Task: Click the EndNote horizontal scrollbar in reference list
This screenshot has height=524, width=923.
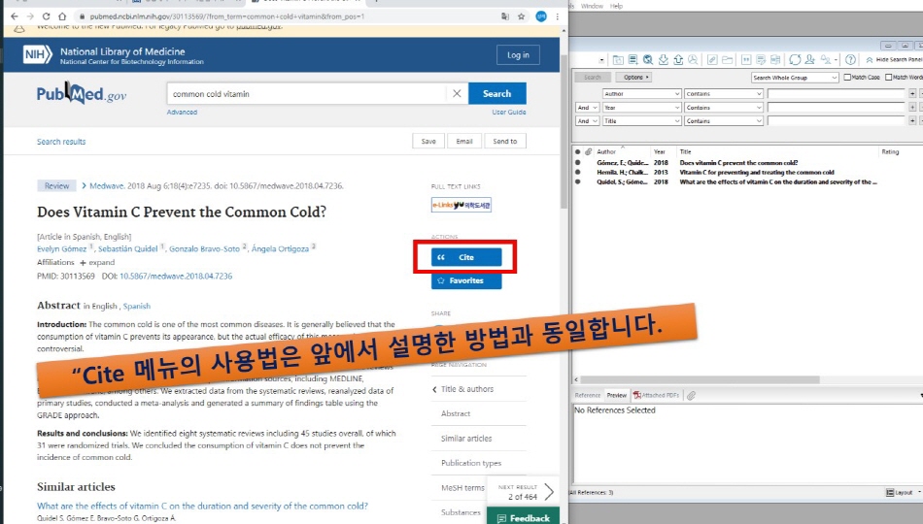Action: (700, 380)
